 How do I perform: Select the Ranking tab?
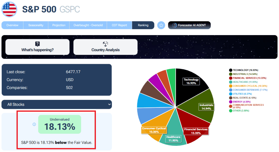[143, 25]
